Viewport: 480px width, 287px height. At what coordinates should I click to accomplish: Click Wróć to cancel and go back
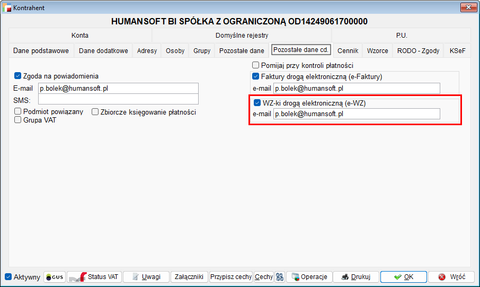(451, 277)
